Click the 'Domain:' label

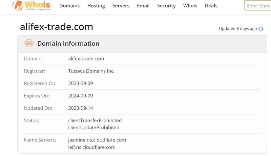[33, 59]
